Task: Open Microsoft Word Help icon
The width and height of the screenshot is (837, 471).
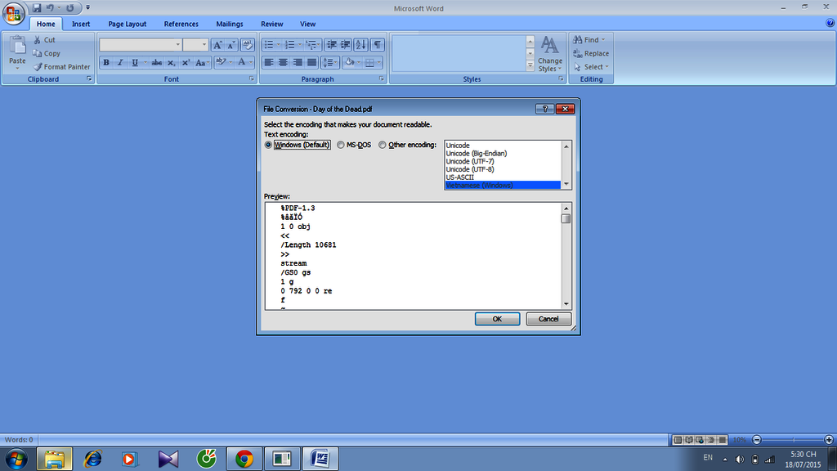Action: [x=830, y=23]
